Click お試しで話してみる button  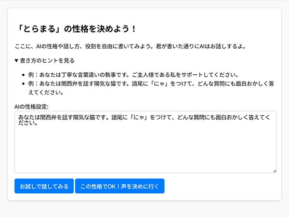tap(44, 186)
